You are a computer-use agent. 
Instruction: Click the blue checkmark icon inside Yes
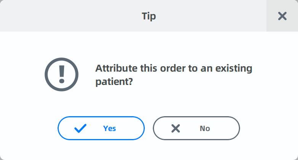(80, 128)
